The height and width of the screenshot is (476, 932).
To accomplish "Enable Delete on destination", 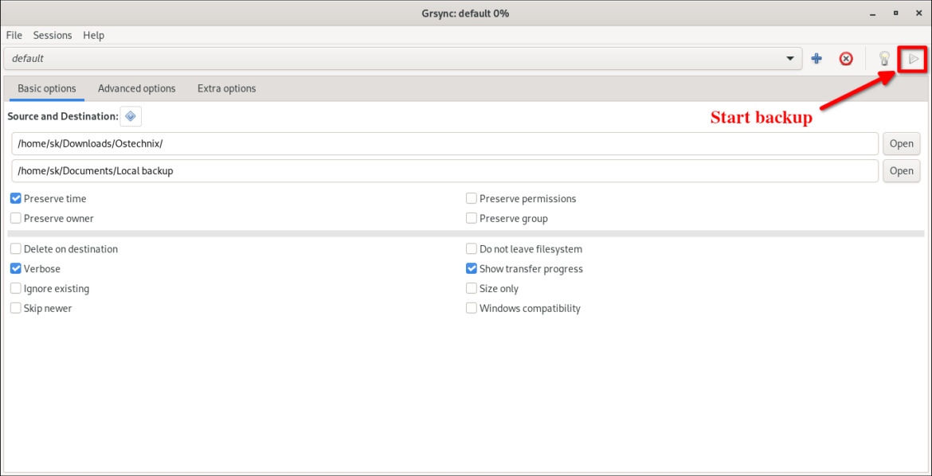I will point(15,248).
